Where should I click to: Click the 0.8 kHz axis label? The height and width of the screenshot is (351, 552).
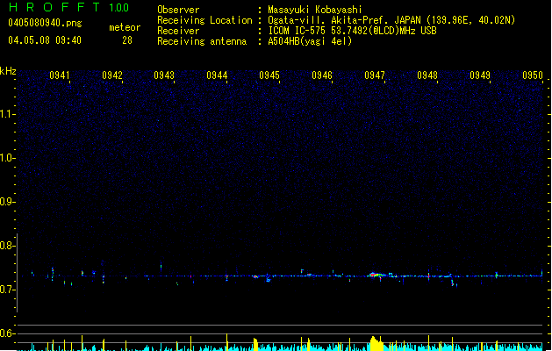point(8,246)
